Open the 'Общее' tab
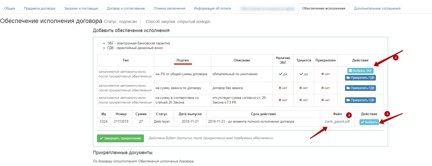 point(10,9)
